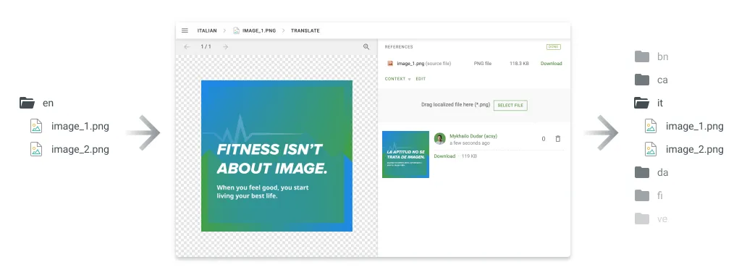The height and width of the screenshot is (275, 747).
Task: Click the 'a few seconds ago' timestamp
Action: pyautogui.click(x=470, y=143)
